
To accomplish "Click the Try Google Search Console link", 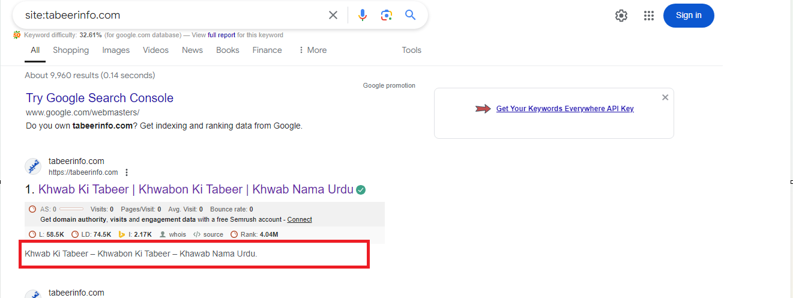I will [x=100, y=98].
